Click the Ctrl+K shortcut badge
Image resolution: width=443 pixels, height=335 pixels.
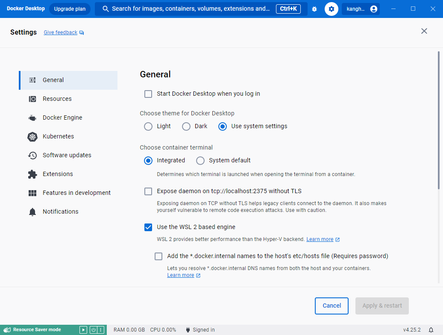288,9
